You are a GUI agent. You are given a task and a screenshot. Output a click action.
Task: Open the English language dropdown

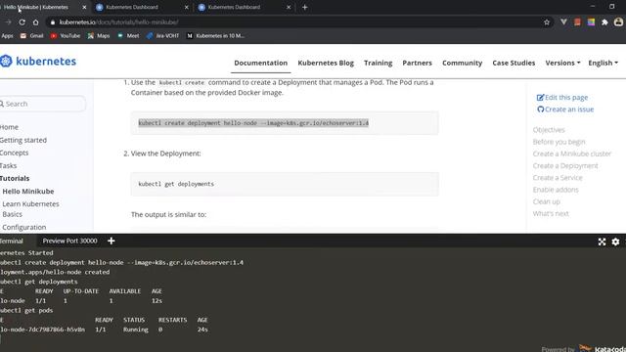pos(604,63)
